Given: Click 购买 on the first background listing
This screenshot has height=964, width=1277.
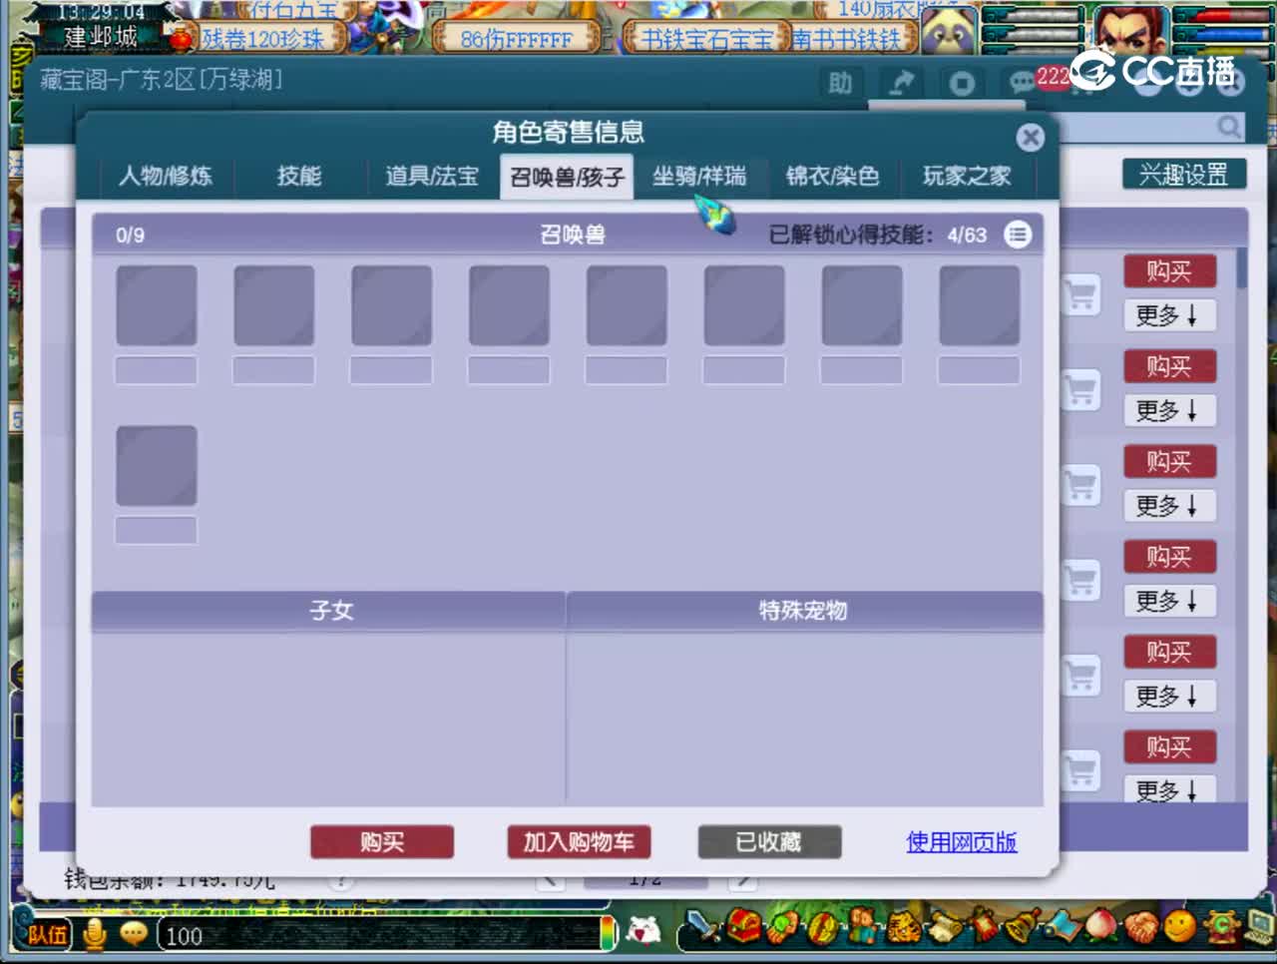Looking at the screenshot, I should click(1169, 271).
